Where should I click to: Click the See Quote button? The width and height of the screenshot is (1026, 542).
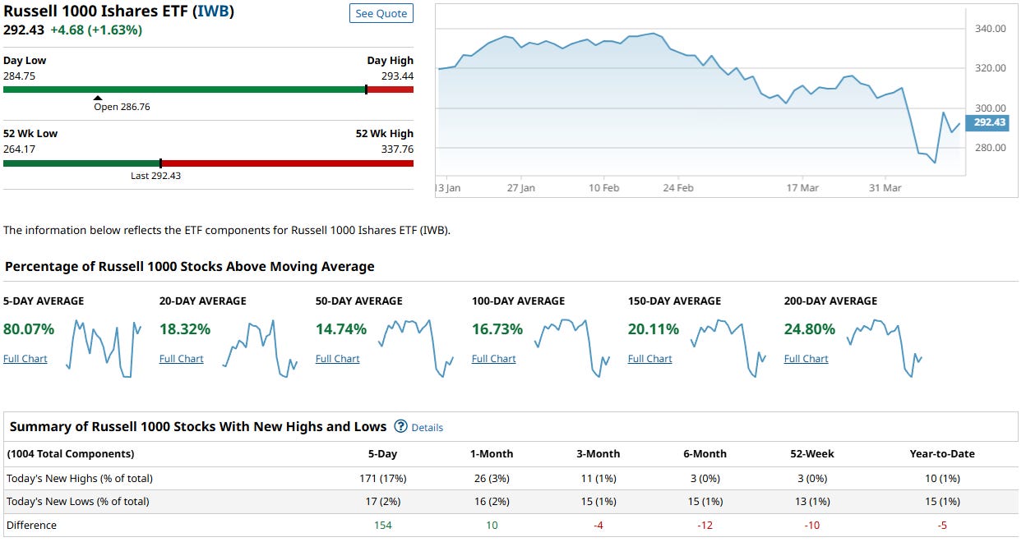coord(381,13)
